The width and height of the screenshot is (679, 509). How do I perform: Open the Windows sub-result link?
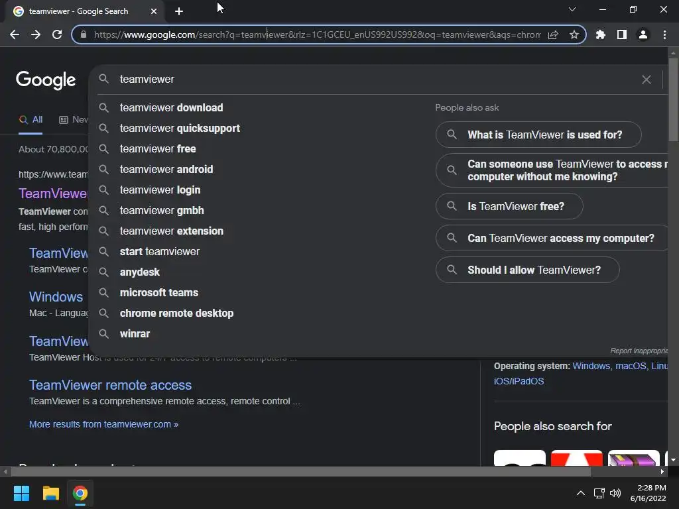click(56, 297)
